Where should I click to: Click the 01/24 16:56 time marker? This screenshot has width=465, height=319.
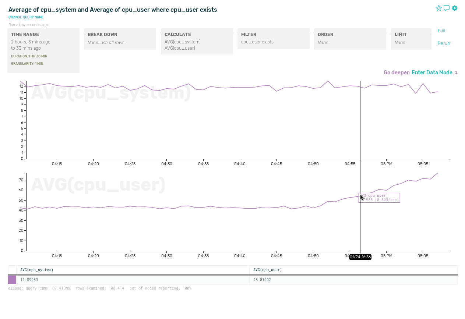coord(360,257)
